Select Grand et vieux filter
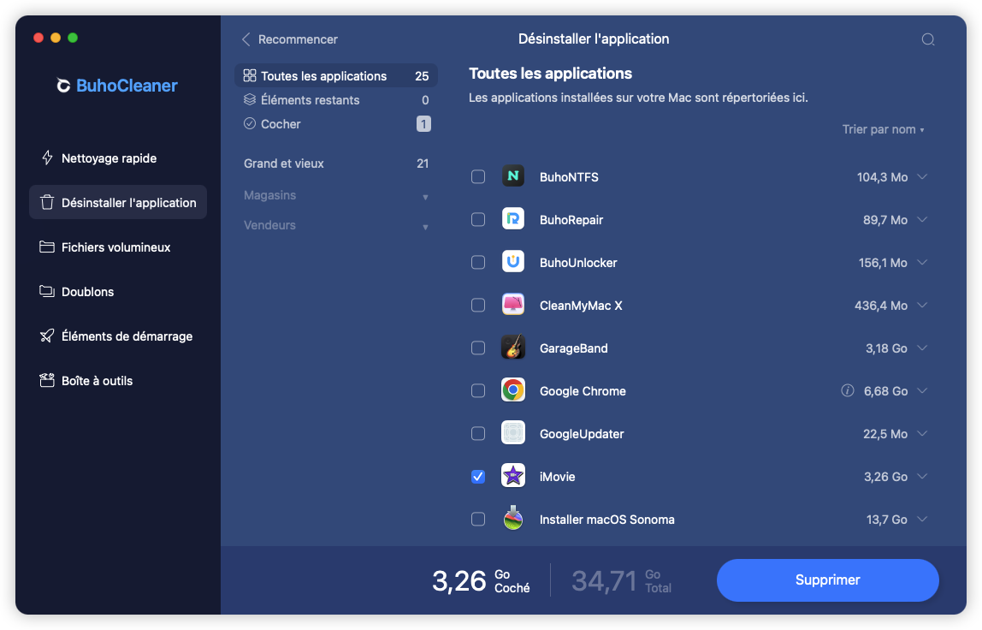 (336, 163)
